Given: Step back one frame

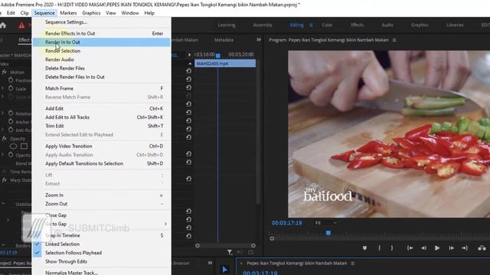Looking at the screenshot, I should click(x=423, y=247).
